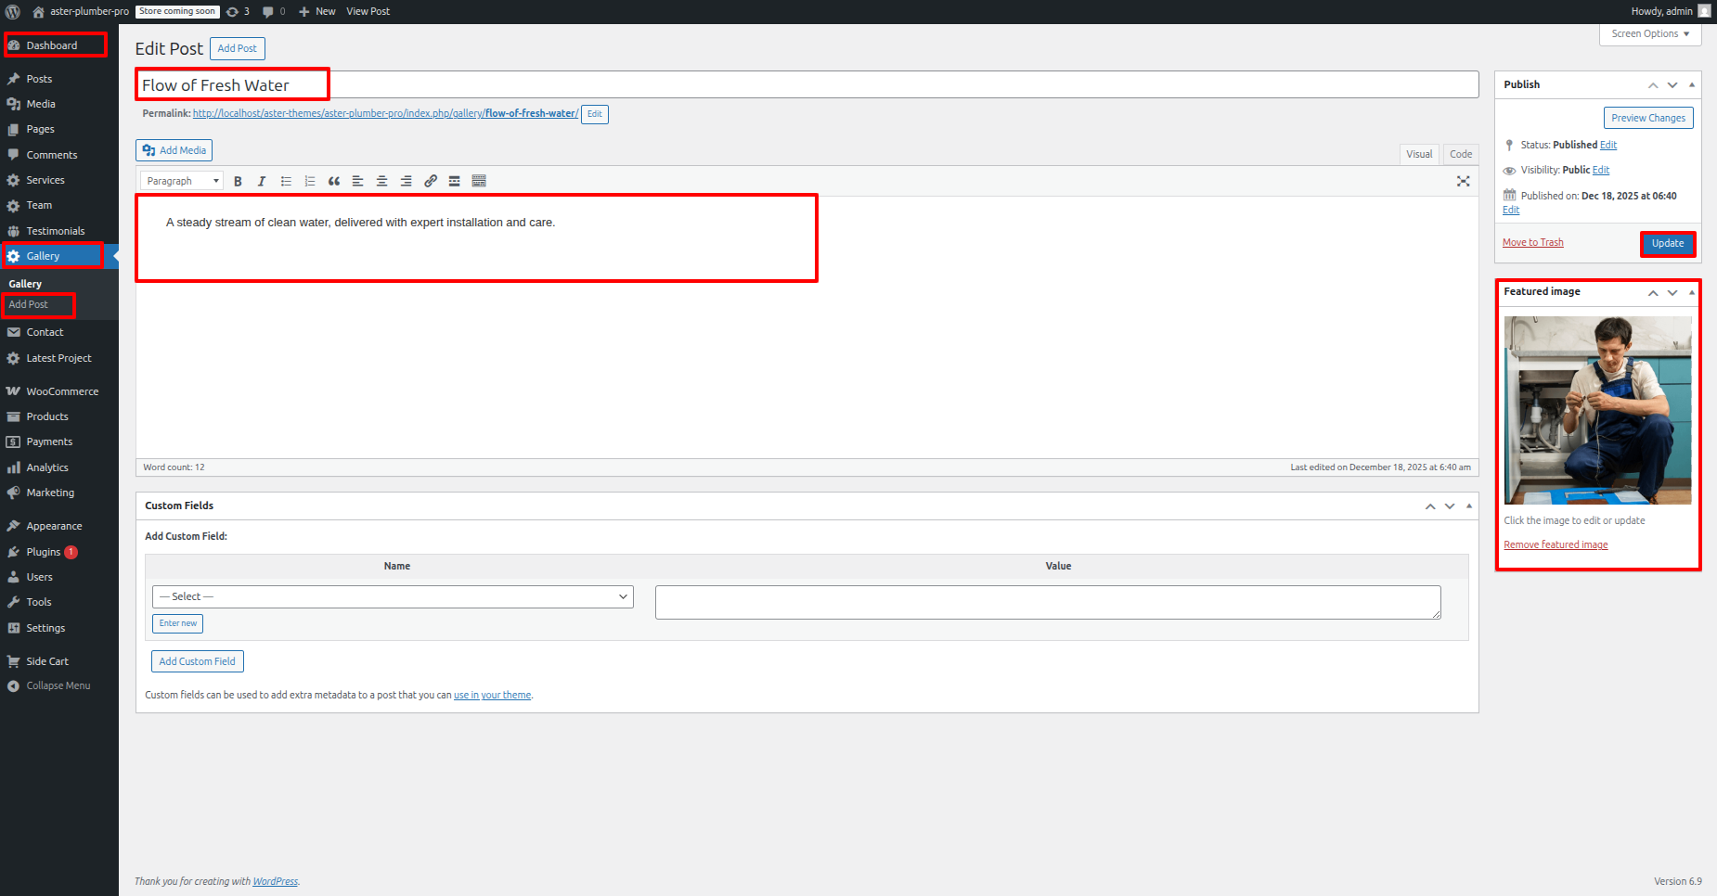1717x896 pixels.
Task: Expand Screen Options panel
Action: click(1649, 34)
